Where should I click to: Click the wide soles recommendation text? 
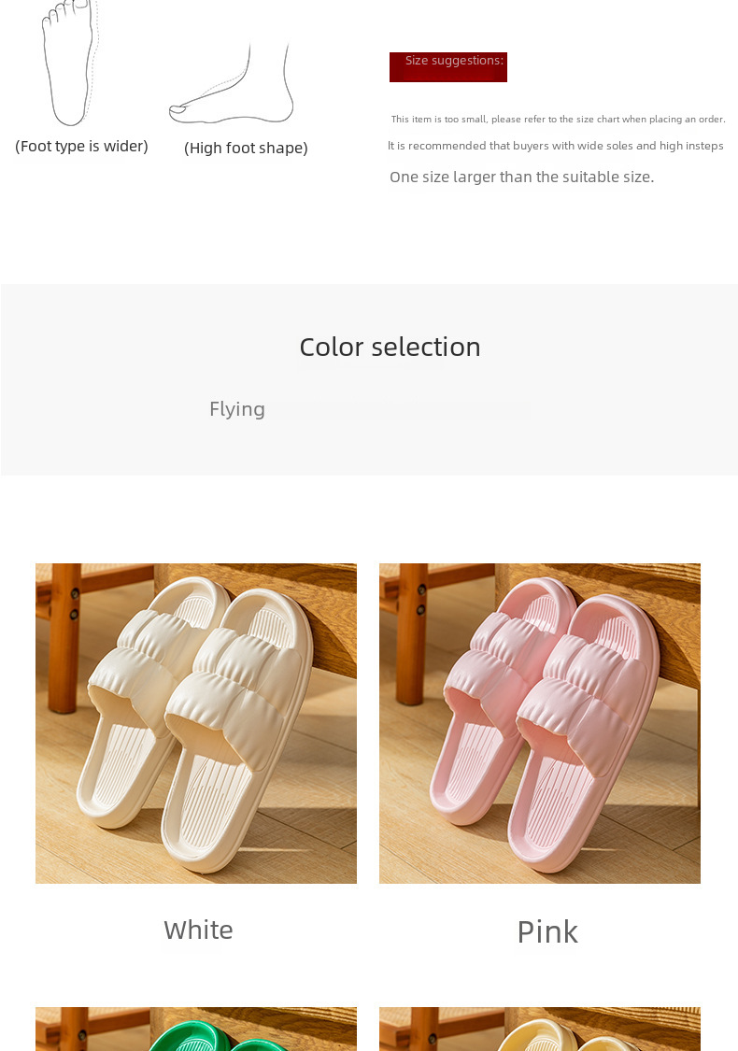(556, 146)
